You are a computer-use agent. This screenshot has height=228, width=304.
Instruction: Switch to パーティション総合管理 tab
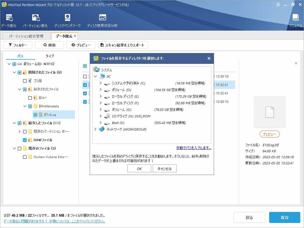pyautogui.click(x=26, y=36)
